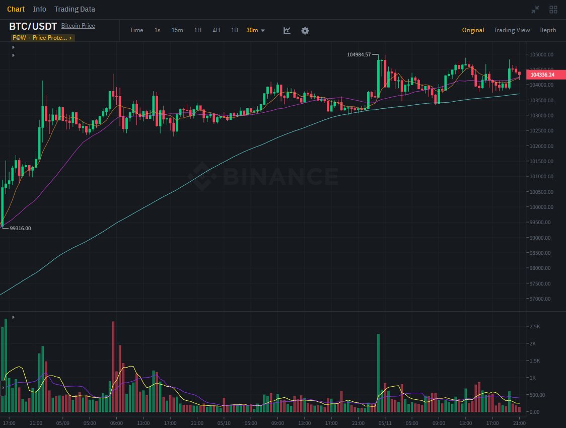Open the 30m interval dropdown
This screenshot has height=428, width=566.
point(256,30)
